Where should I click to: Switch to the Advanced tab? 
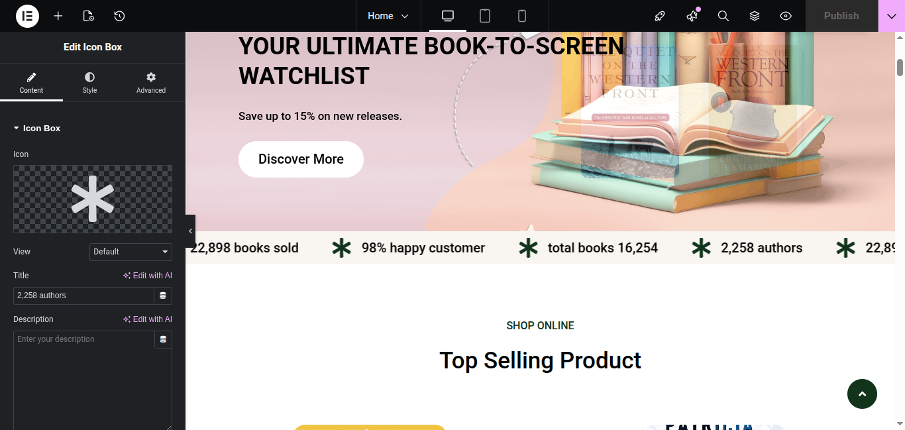pos(151,83)
